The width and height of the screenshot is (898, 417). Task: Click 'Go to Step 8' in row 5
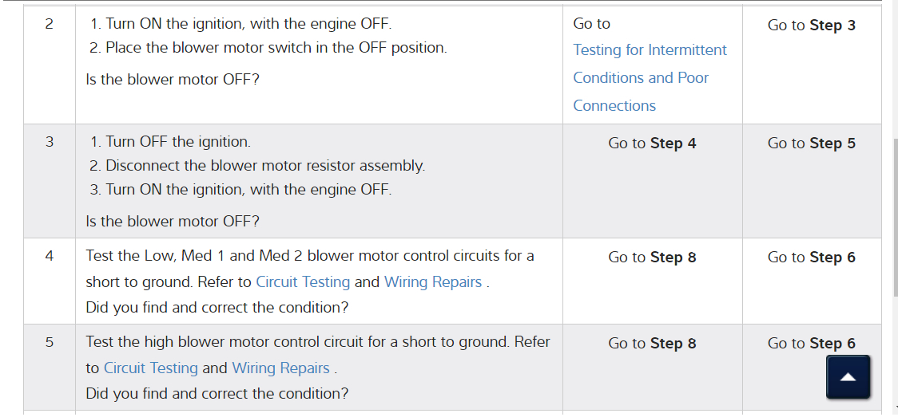click(x=652, y=344)
